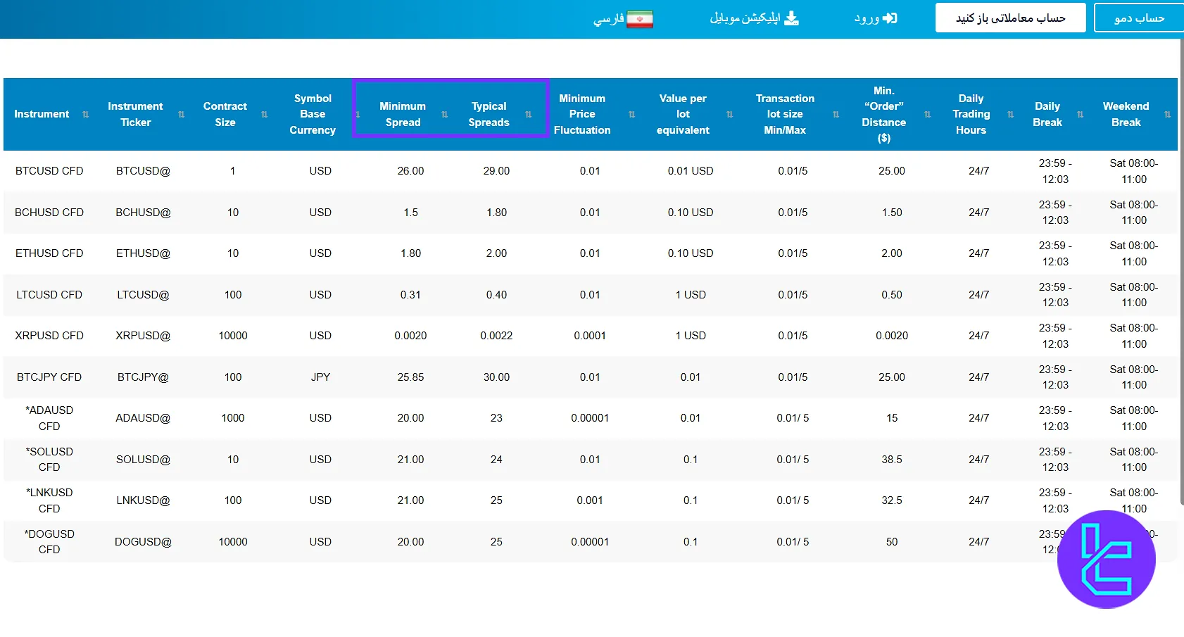Open the حساب دمو demo account button
1184x637 pixels.
tap(1138, 18)
